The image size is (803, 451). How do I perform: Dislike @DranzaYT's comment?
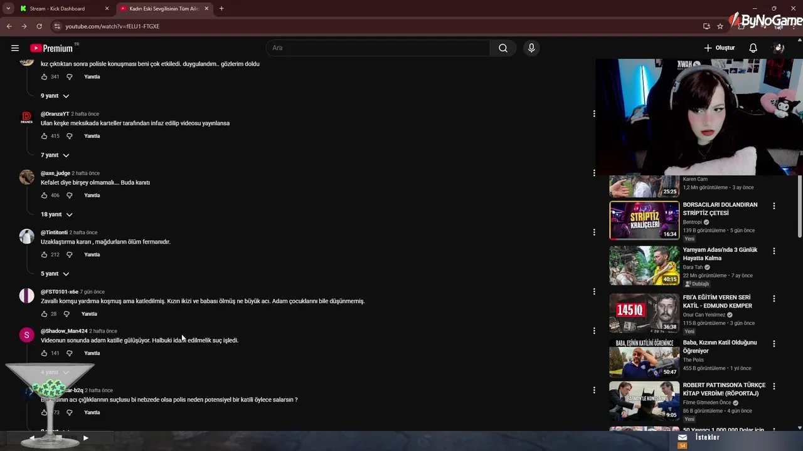[x=70, y=136]
